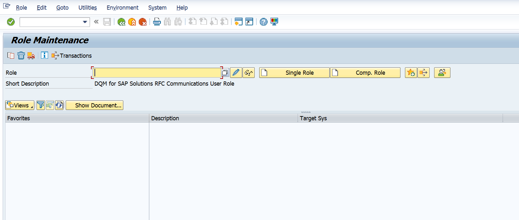
Task: Open the command field dropdown arrow
Action: [x=85, y=22]
